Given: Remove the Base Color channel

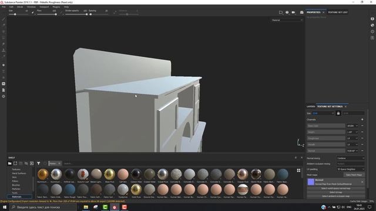Looking at the screenshot, I should (362, 125).
